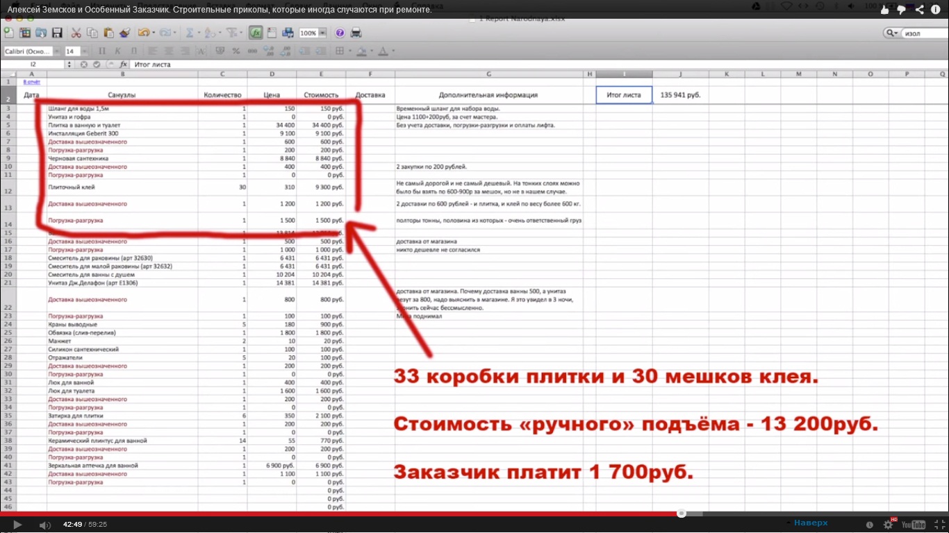This screenshot has width=949, height=533.
Task: Click the Save floppy disk icon
Action: click(57, 33)
